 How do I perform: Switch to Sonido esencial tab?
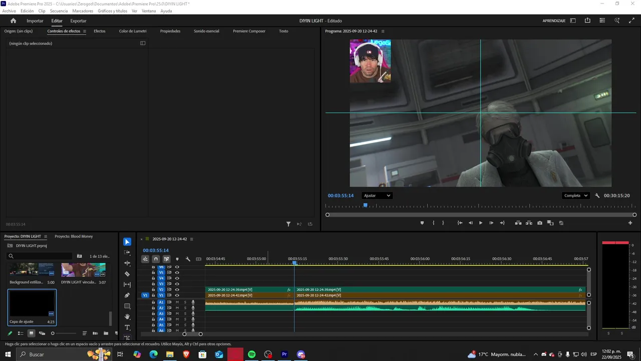206,31
